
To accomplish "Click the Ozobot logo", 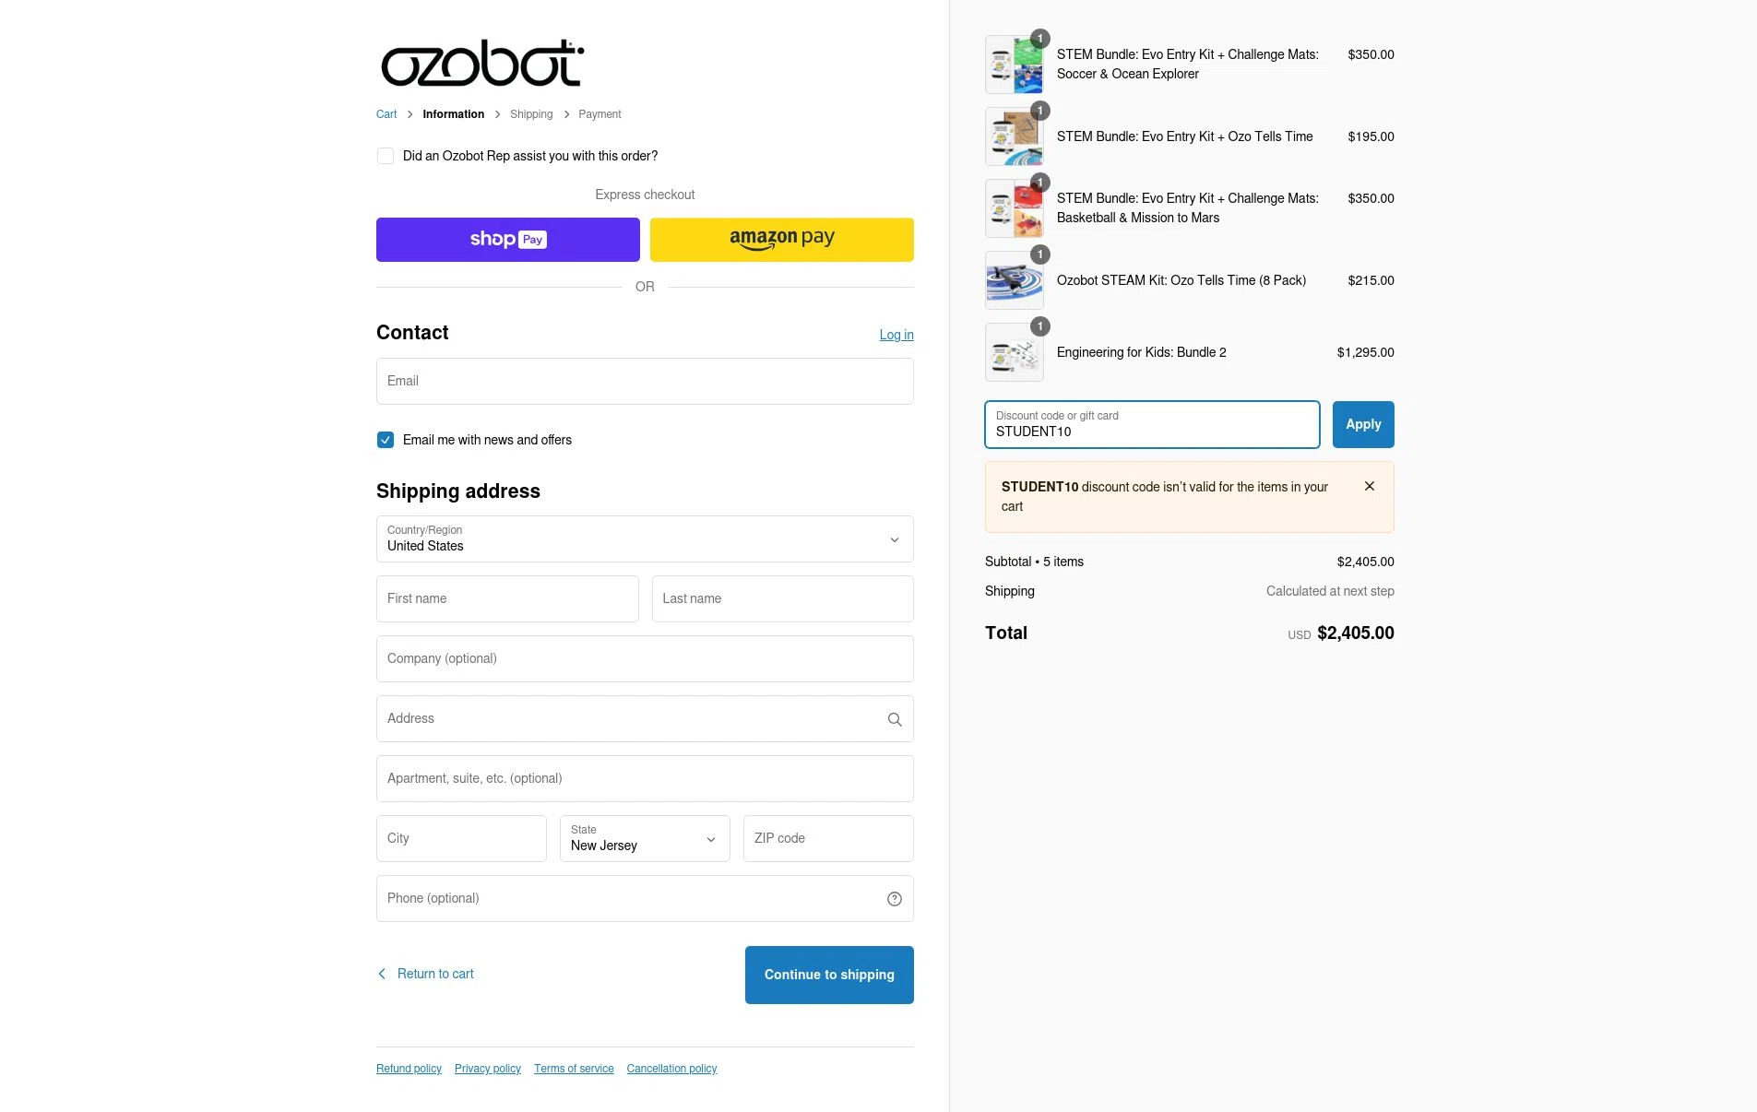I will [x=482, y=64].
